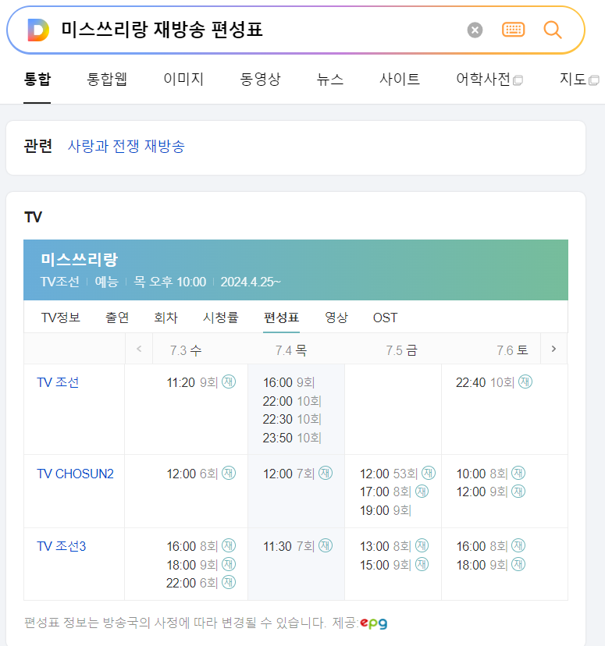
Task: Click the rerun icon beside 11:30 7회
Action: [326, 545]
